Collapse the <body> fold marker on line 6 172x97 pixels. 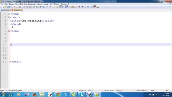(x=9, y=31)
